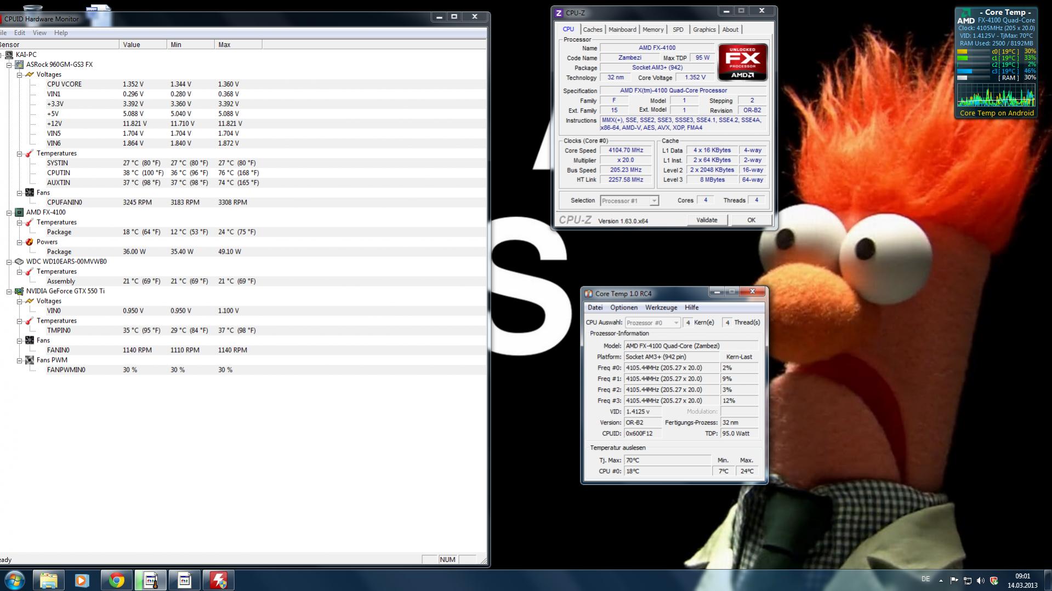
Task: Open the Windows Start menu
Action: coord(14,580)
